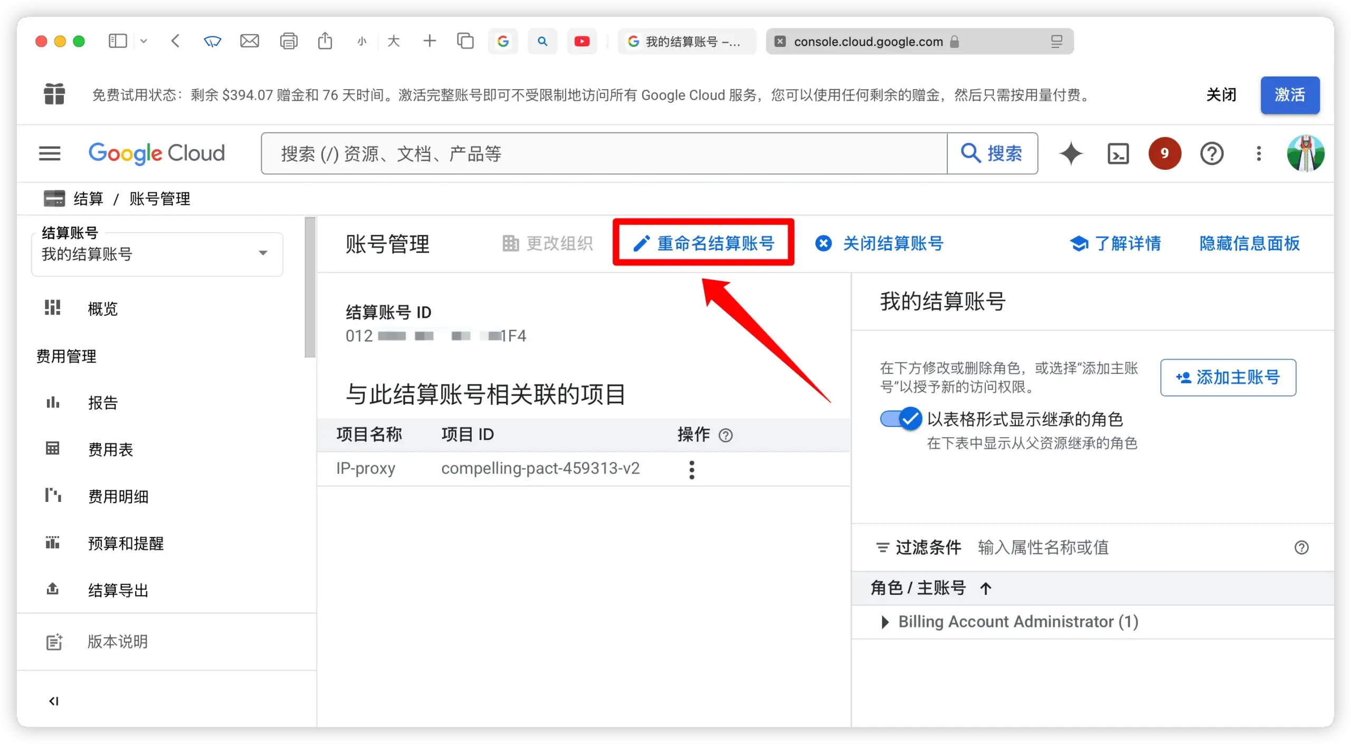Open Safari sidebar dropdown chevron
The height and width of the screenshot is (744, 1351).
144,41
